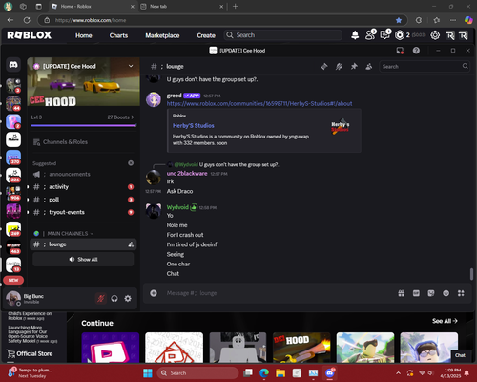The width and height of the screenshot is (477, 382).
Task: Open Official Store in Roblox sidebar
Action: point(30,354)
